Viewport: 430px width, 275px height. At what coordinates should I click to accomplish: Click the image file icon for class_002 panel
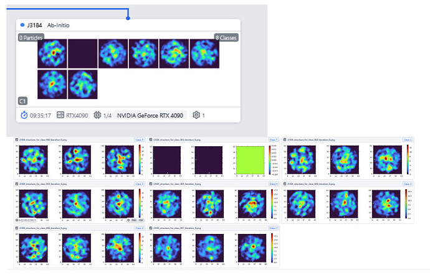pyautogui.click(x=285, y=140)
